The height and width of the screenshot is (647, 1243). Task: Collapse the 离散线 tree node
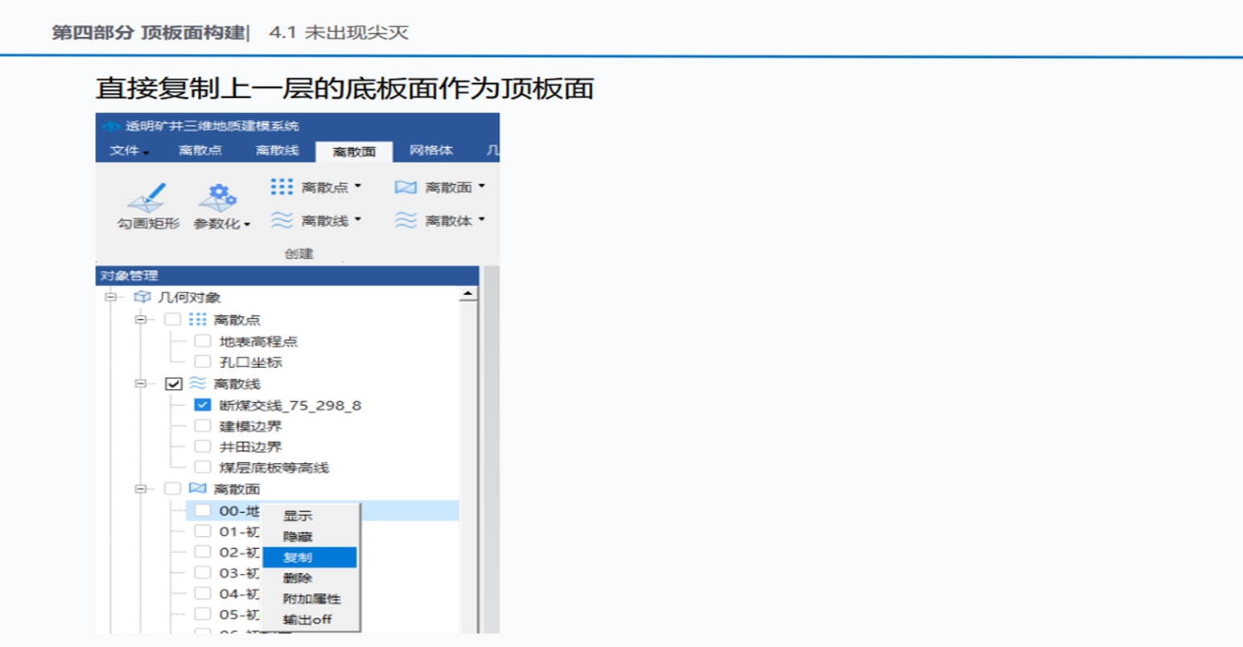pyautogui.click(x=141, y=384)
